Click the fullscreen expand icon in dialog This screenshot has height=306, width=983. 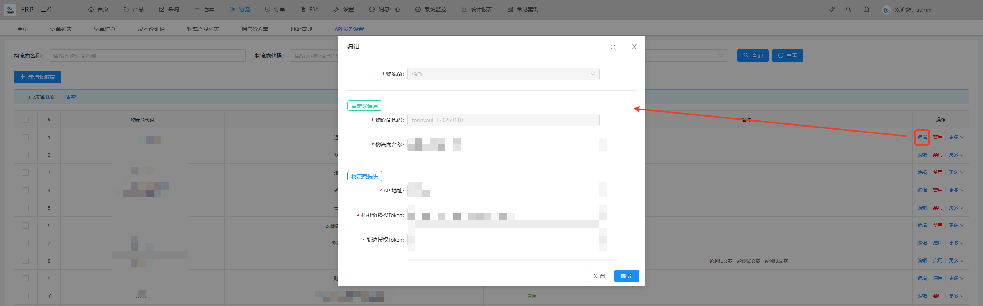[x=612, y=47]
